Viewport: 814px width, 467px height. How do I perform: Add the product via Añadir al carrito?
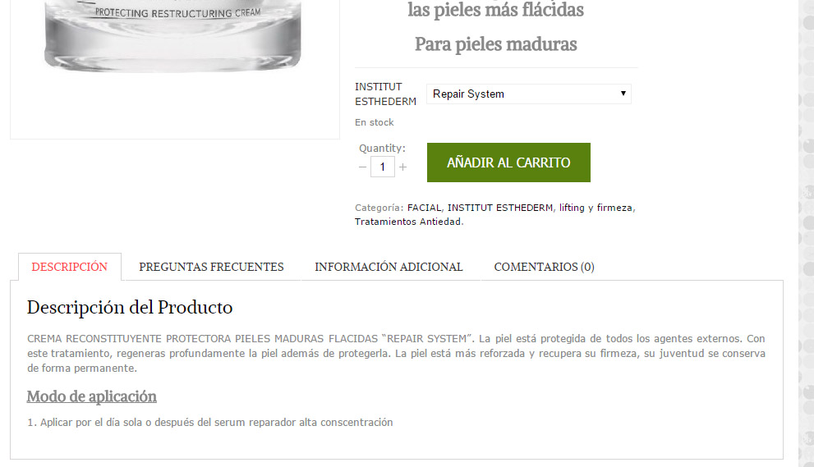(x=508, y=163)
